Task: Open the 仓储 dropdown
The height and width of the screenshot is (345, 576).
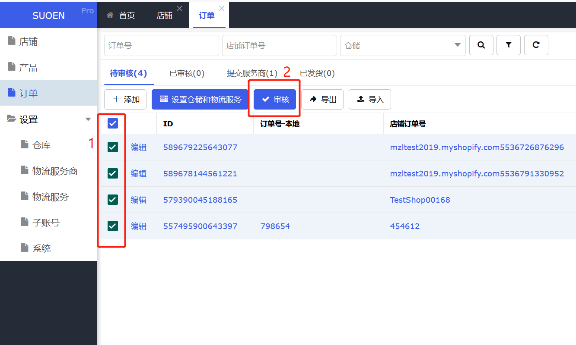Action: (x=403, y=45)
